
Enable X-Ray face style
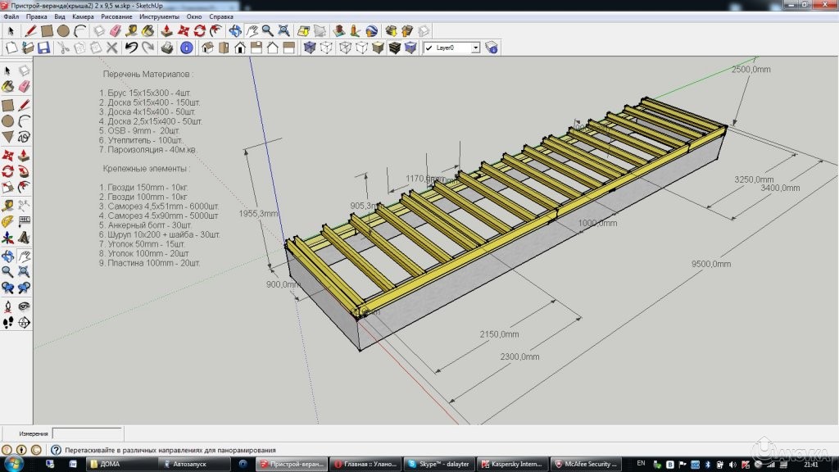coord(310,48)
